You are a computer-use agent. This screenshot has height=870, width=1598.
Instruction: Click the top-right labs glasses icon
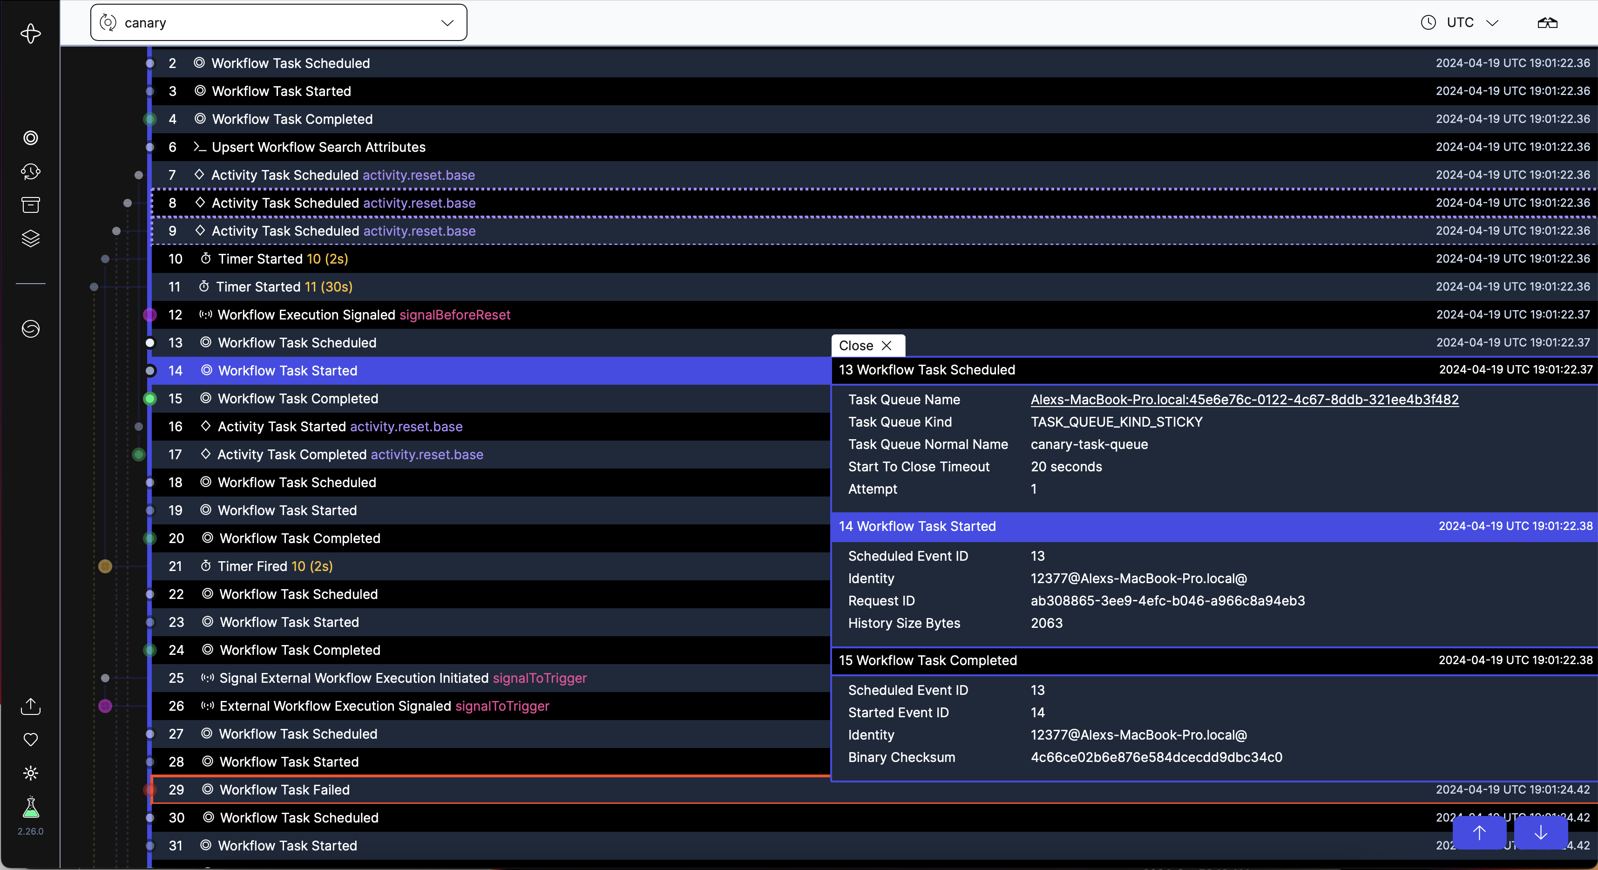[1547, 23]
